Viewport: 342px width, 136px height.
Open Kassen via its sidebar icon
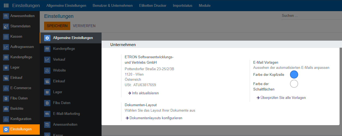[6, 37]
